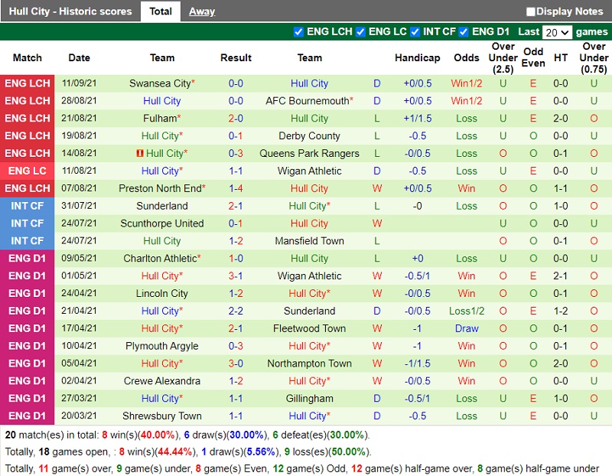The height and width of the screenshot is (476, 612).
Task: Open the Derby County team link
Action: click(309, 136)
